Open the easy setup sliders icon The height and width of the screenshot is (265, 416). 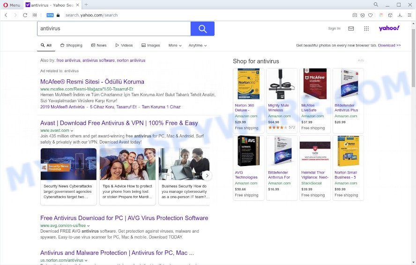[x=409, y=15]
